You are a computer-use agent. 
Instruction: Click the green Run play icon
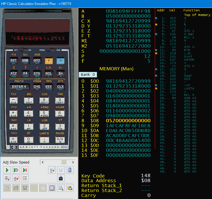tap(7, 170)
